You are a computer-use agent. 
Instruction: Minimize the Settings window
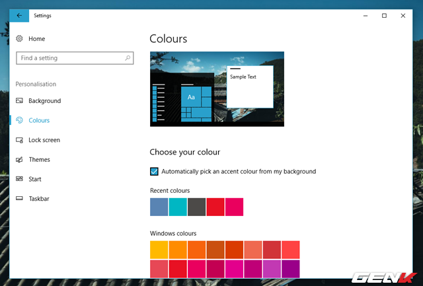pyautogui.click(x=365, y=16)
